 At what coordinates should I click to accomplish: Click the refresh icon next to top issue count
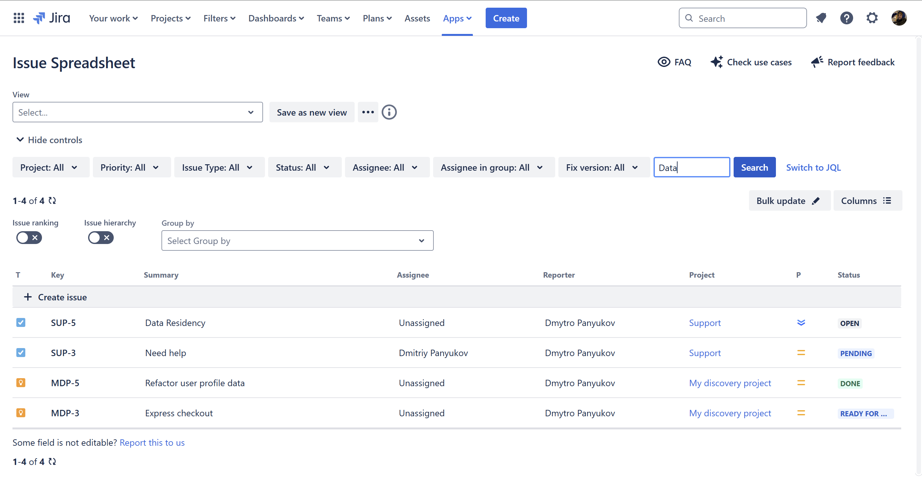(x=52, y=201)
